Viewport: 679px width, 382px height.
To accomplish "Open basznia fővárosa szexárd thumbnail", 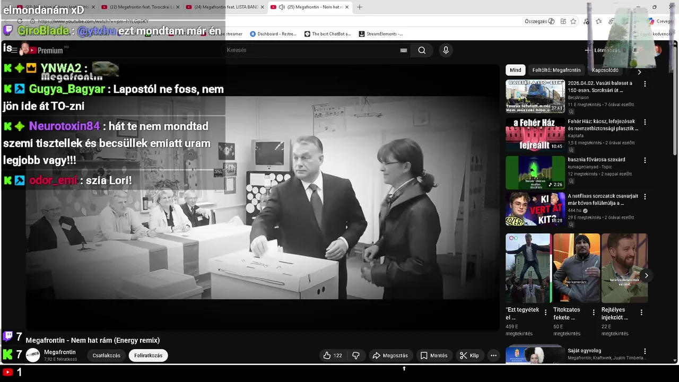I will (x=535, y=172).
